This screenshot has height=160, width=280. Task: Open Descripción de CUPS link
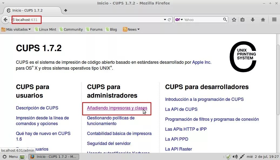[x=37, y=108]
